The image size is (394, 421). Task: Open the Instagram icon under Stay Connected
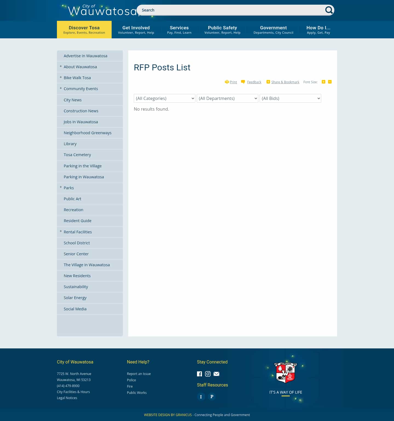pyautogui.click(x=208, y=374)
